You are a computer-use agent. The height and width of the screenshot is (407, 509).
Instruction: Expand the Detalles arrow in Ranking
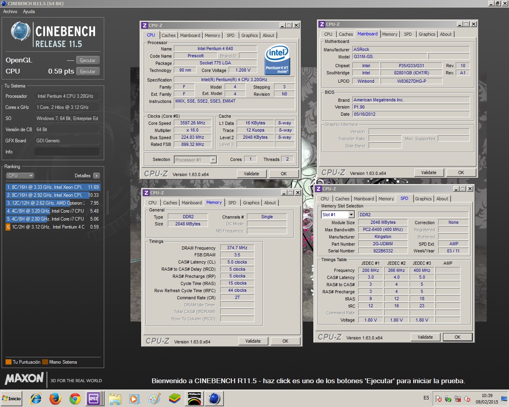(x=97, y=176)
